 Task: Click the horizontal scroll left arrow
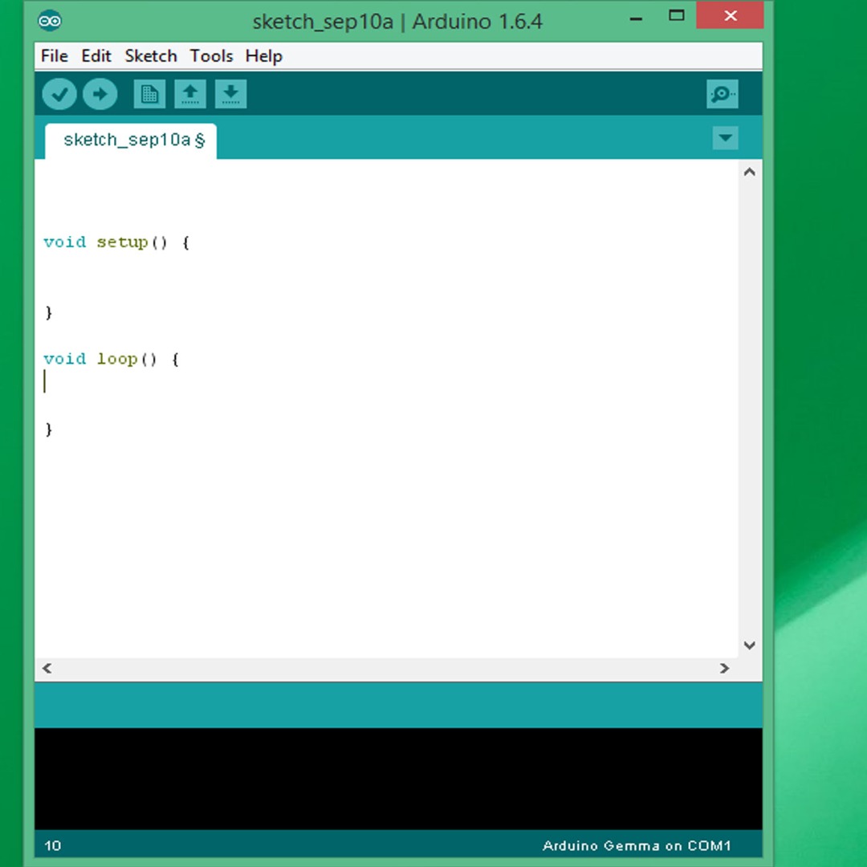47,668
